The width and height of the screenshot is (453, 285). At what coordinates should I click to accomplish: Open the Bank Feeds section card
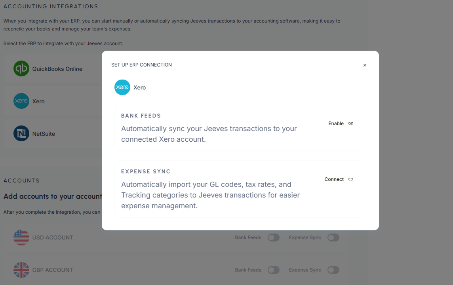[x=222, y=128]
